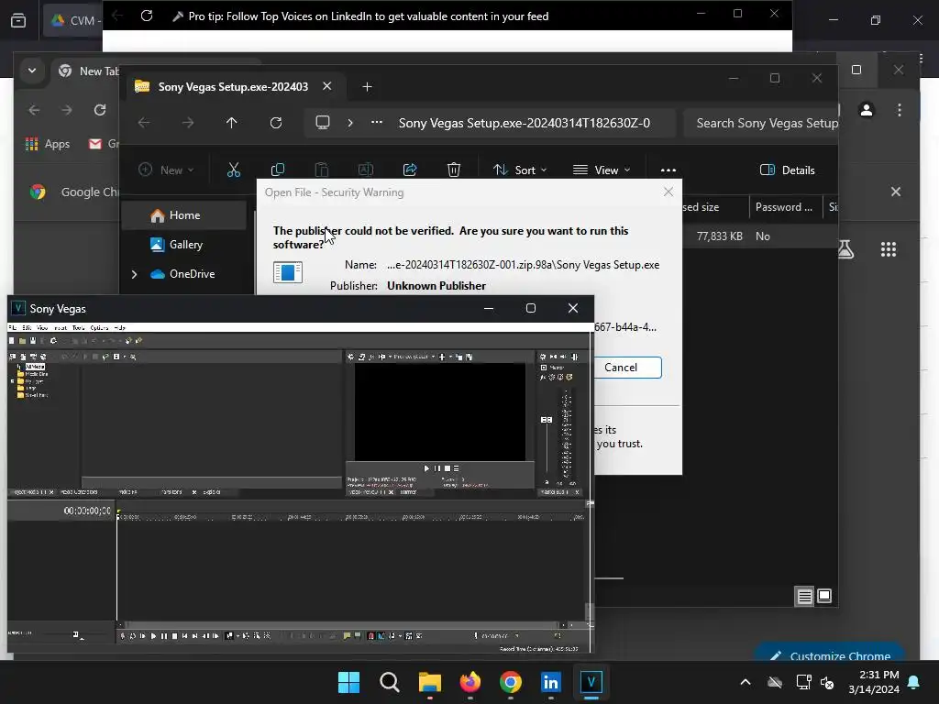Click Save icon in Vegas toolbar

[x=33, y=341]
